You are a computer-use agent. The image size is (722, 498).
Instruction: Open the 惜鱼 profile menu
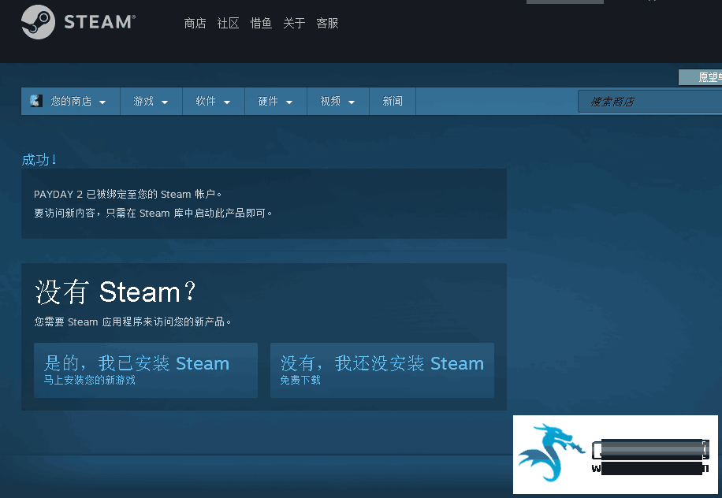click(261, 23)
